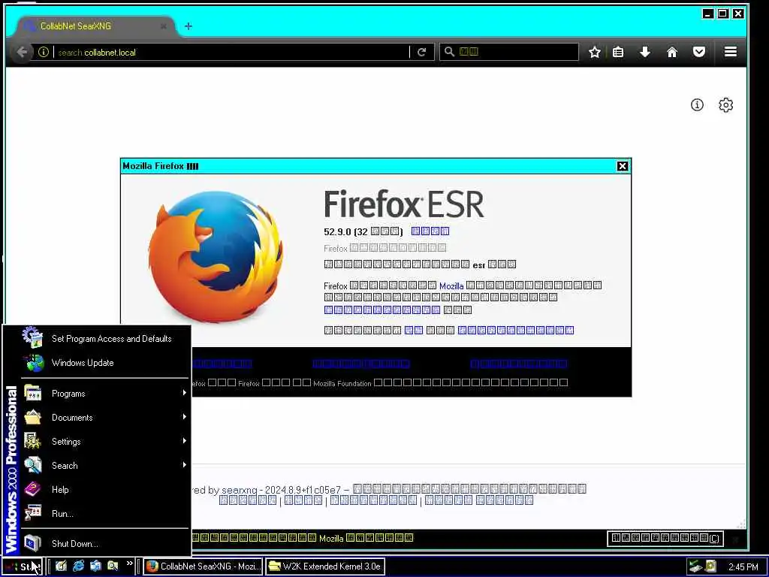Image resolution: width=769 pixels, height=577 pixels.
Task: Click the Firefox back arrow button
Action: click(22, 52)
